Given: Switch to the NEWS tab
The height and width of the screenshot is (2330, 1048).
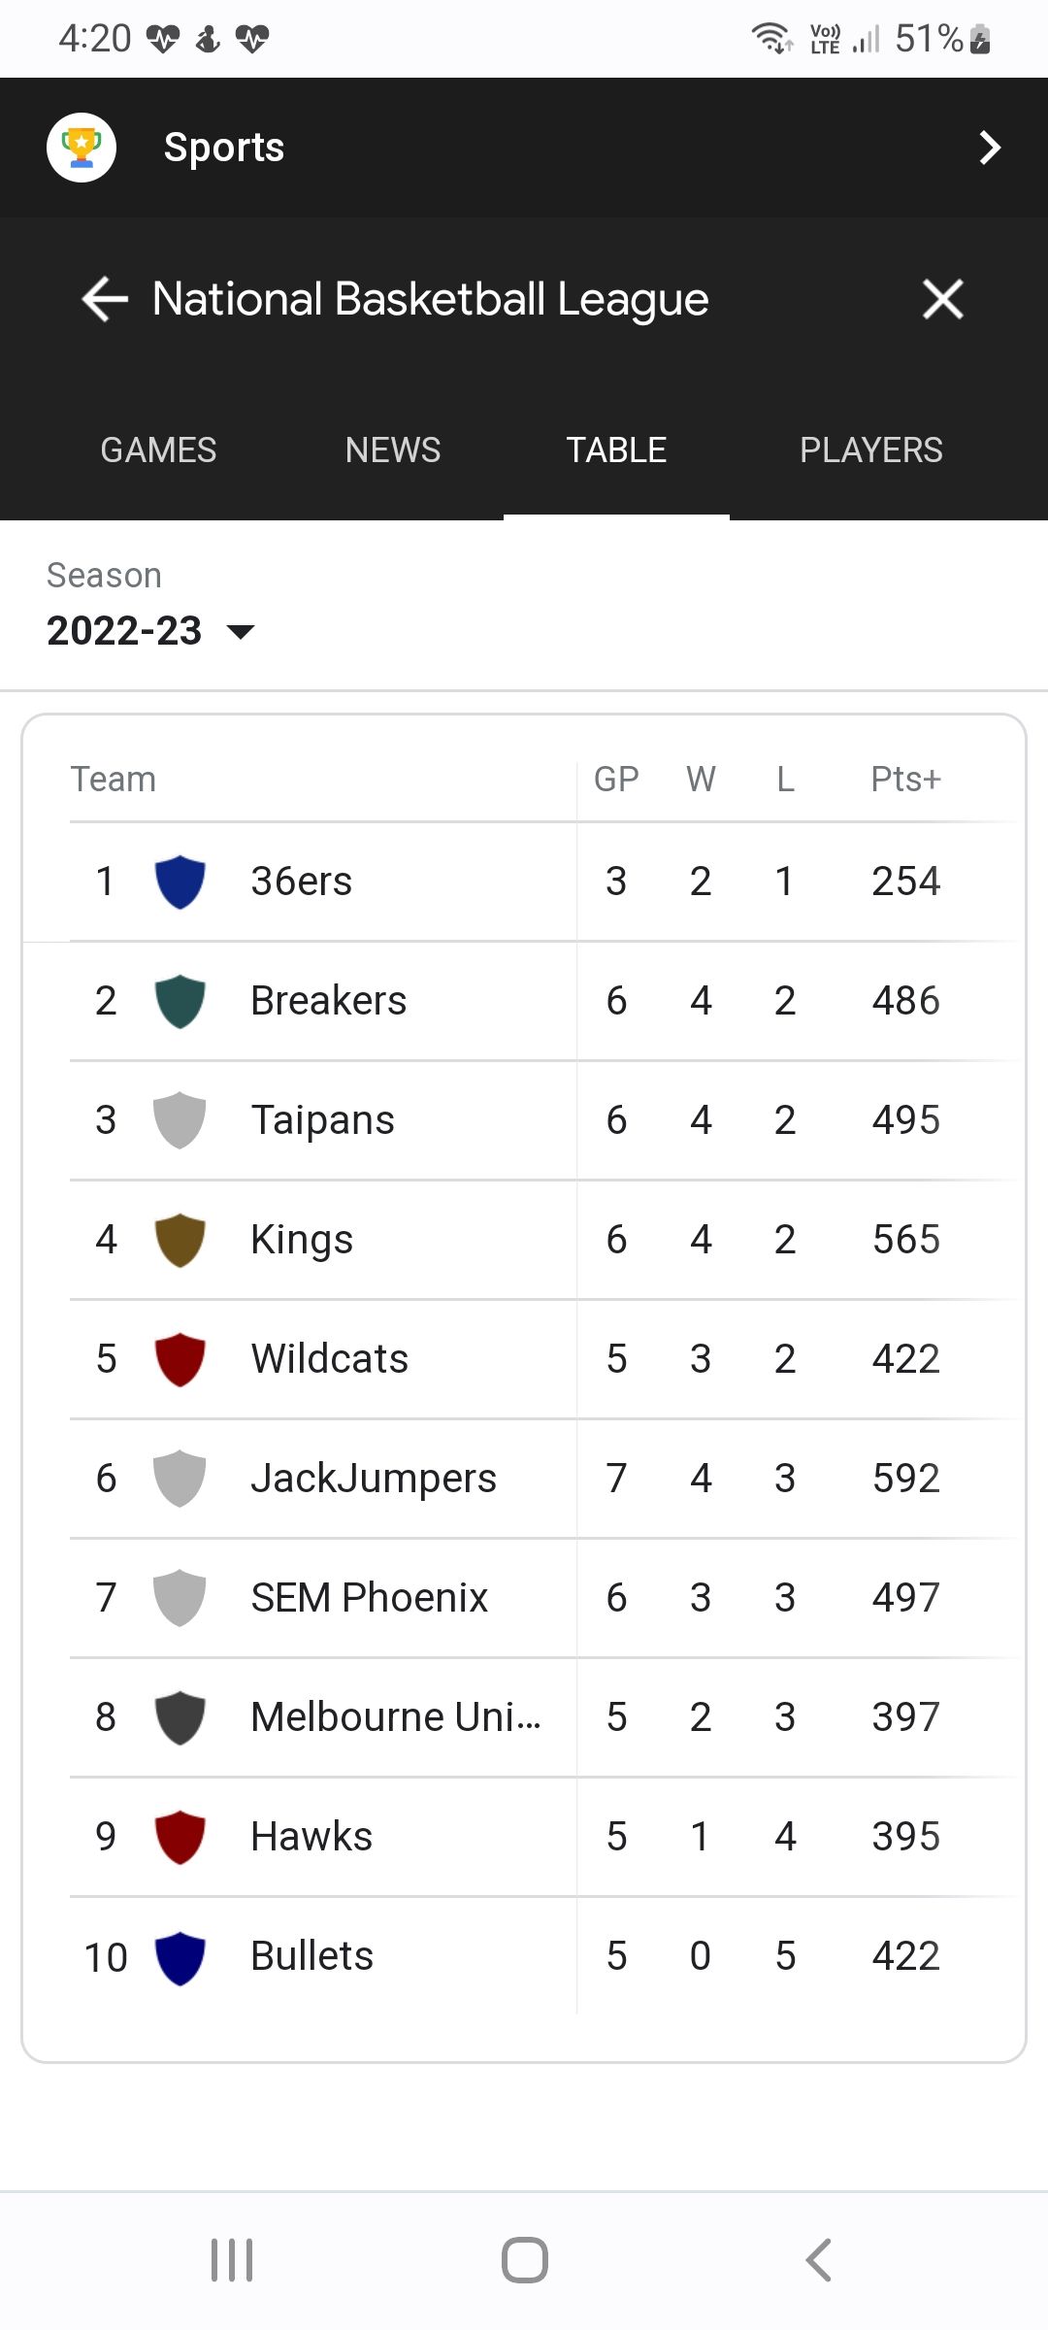Looking at the screenshot, I should 393,450.
